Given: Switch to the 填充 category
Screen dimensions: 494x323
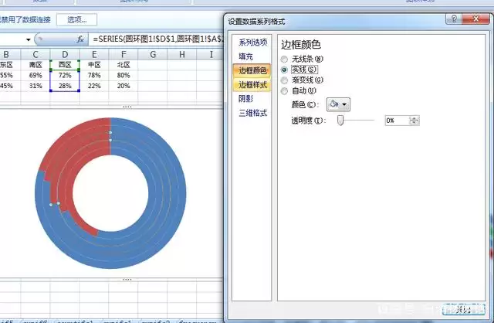Looking at the screenshot, I should (x=245, y=56).
